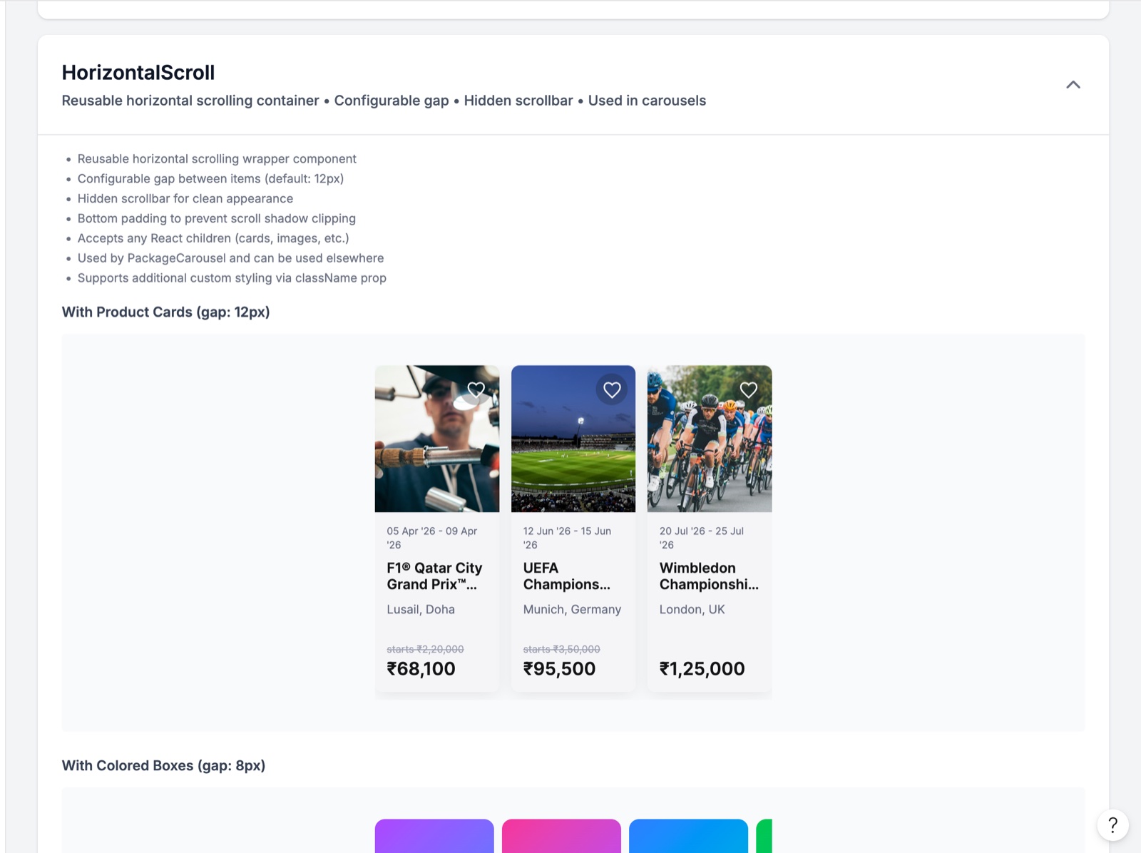Viewport: 1141px width, 853px height.
Task: Open the 'UEFA Champions...' card title
Action: pyautogui.click(x=567, y=576)
